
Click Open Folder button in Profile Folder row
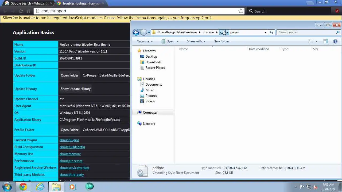69,130
